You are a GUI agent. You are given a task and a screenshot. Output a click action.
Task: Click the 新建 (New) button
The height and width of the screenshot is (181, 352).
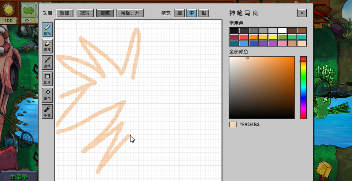[x=65, y=13]
